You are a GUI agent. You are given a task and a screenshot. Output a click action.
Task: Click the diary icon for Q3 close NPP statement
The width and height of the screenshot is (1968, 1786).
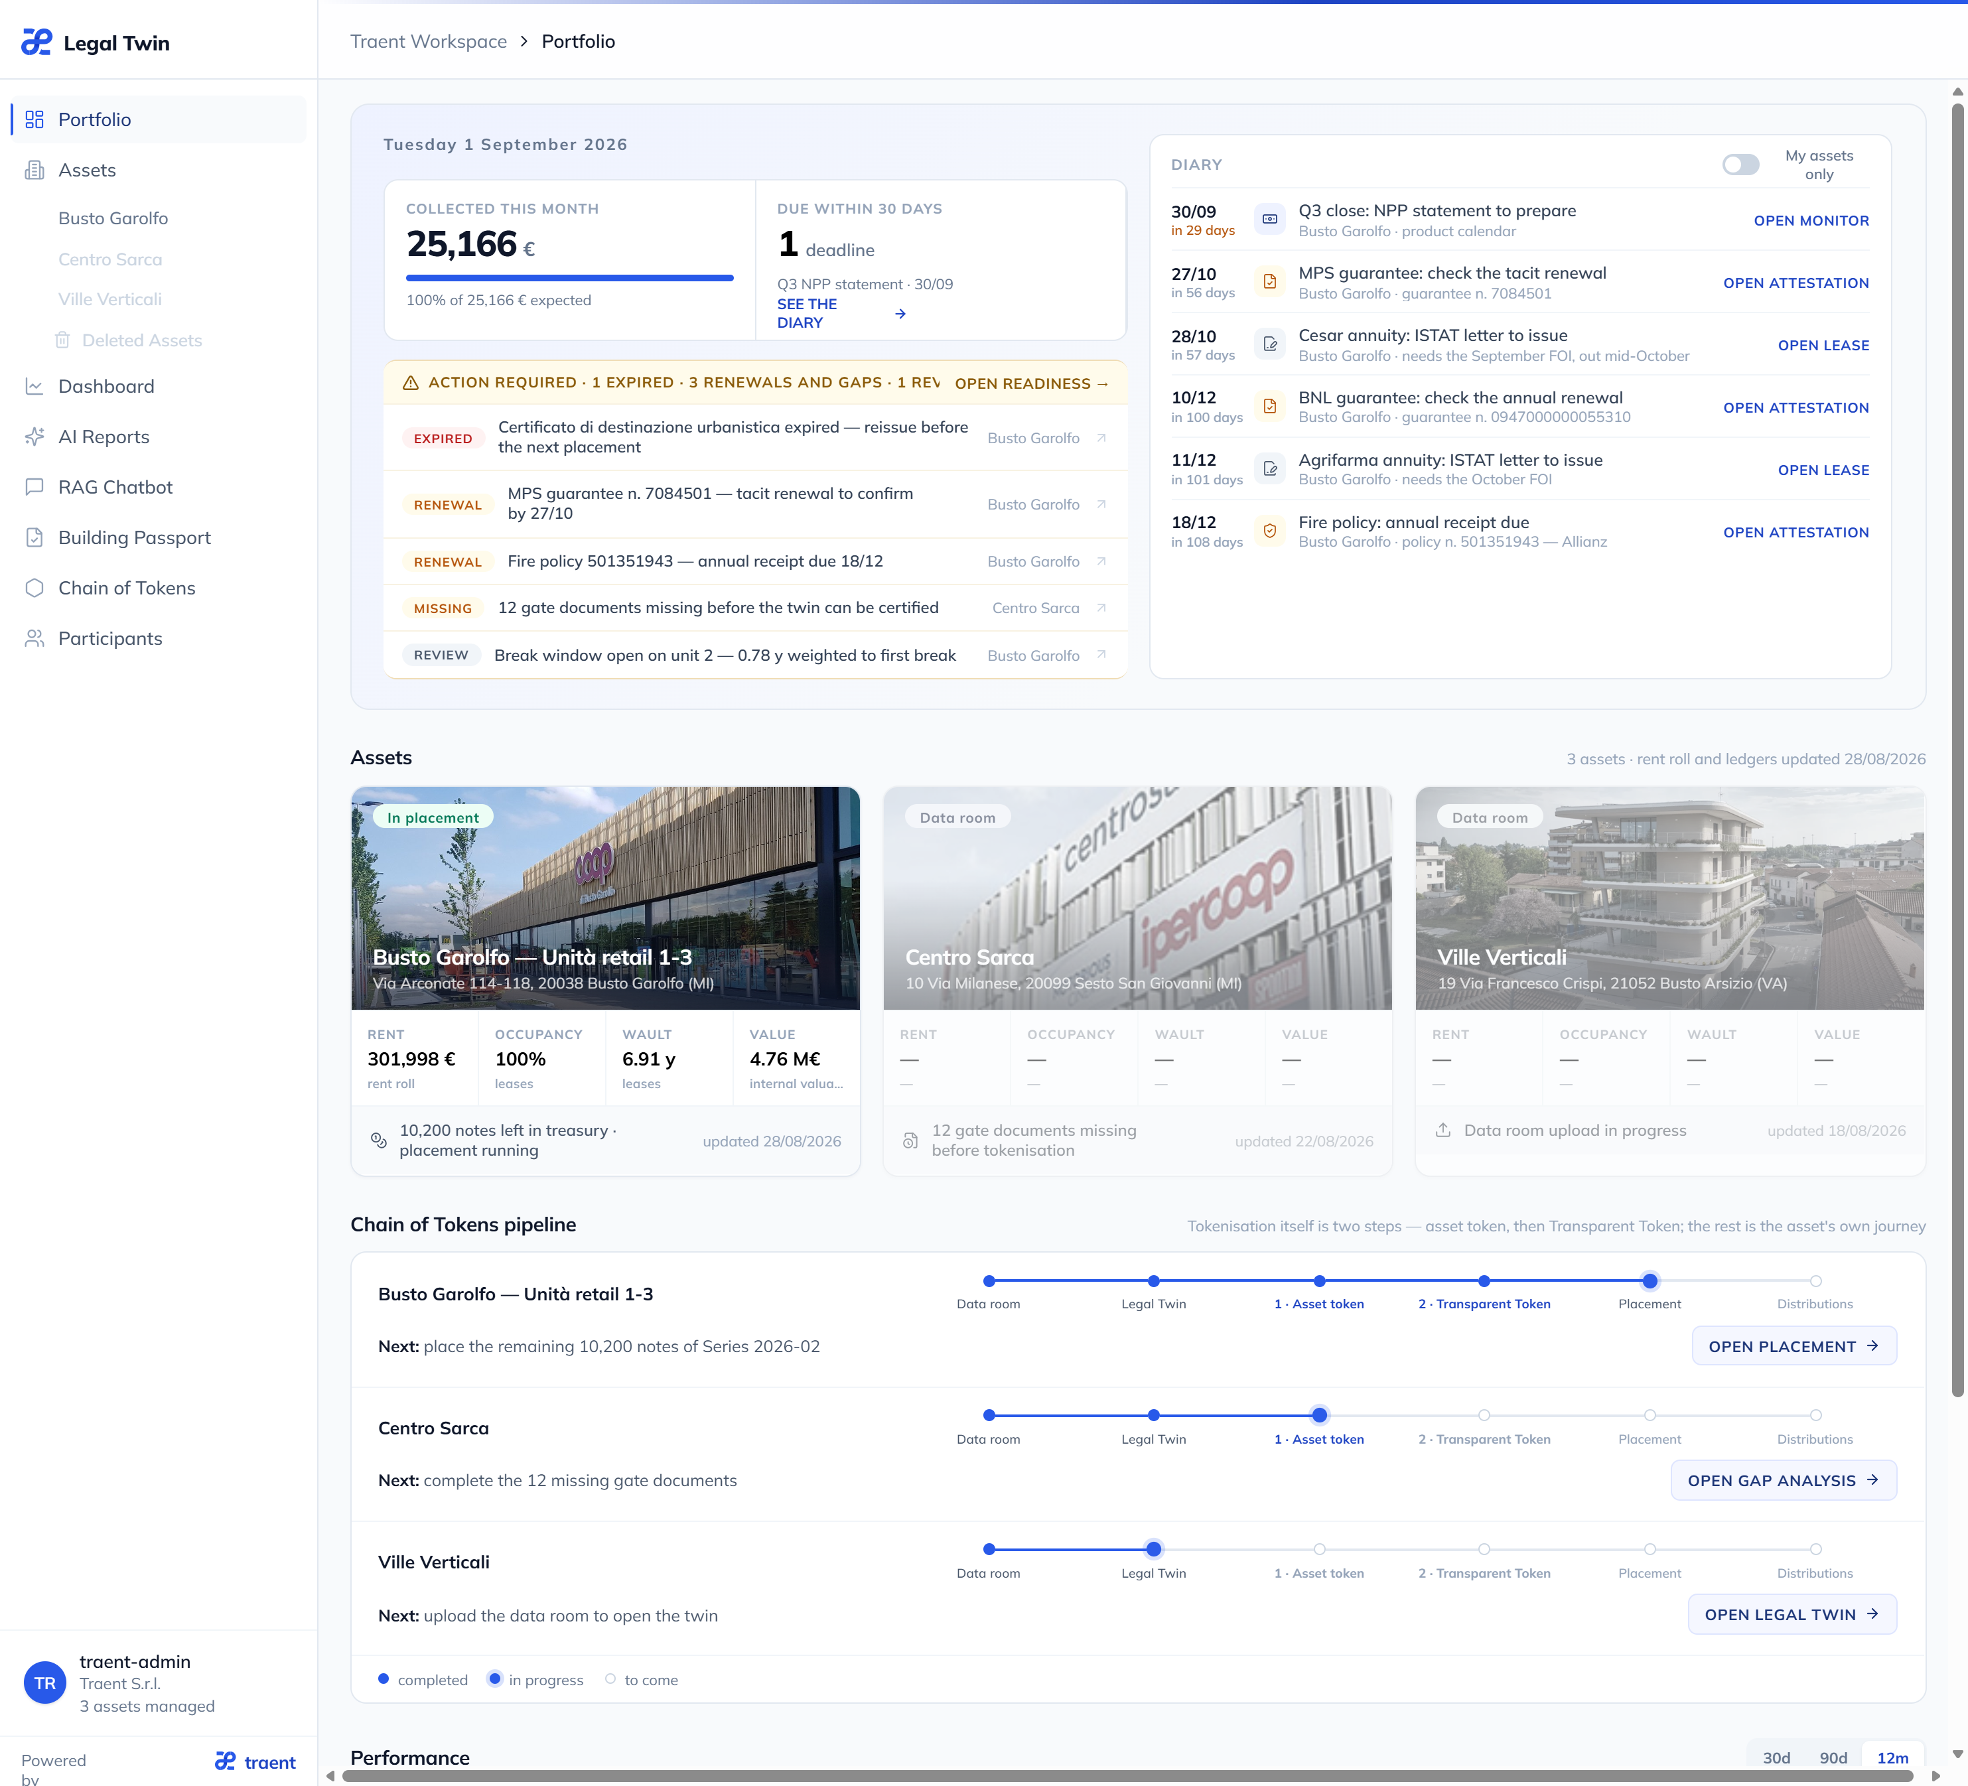point(1269,220)
